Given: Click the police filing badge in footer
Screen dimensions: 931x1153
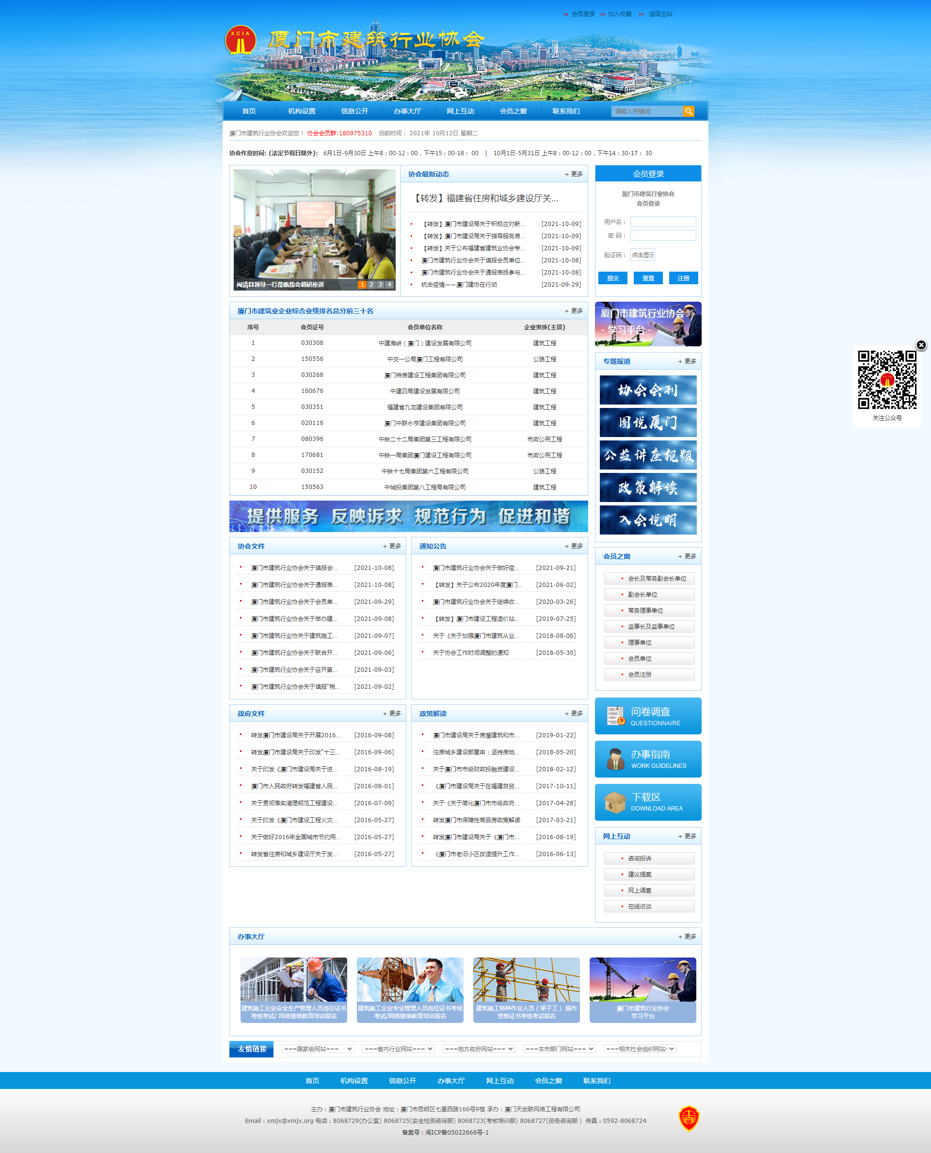Looking at the screenshot, I should [689, 1118].
